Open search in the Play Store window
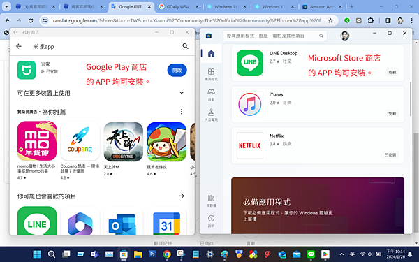This screenshot has height=262, width=419. pyautogui.click(x=185, y=46)
